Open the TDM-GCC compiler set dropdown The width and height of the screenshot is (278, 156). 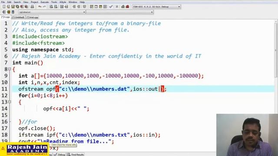click(x=156, y=7)
